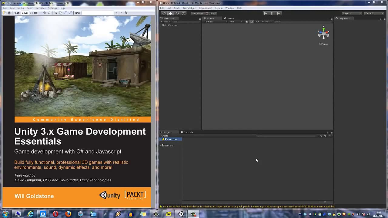Click the Hierarchy search field

point(186,22)
